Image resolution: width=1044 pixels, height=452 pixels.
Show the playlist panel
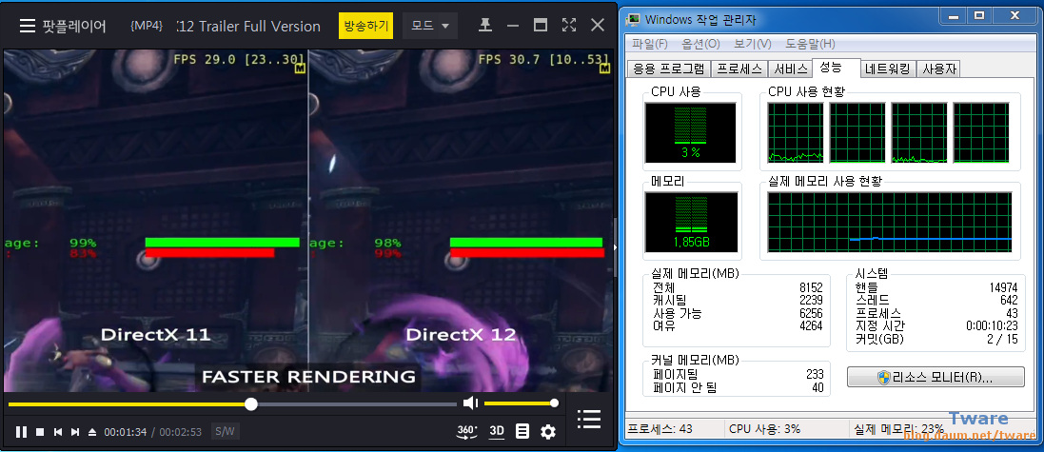[589, 419]
